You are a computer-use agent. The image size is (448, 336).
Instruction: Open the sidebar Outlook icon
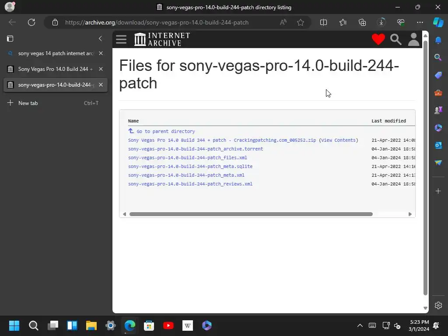tap(438, 145)
